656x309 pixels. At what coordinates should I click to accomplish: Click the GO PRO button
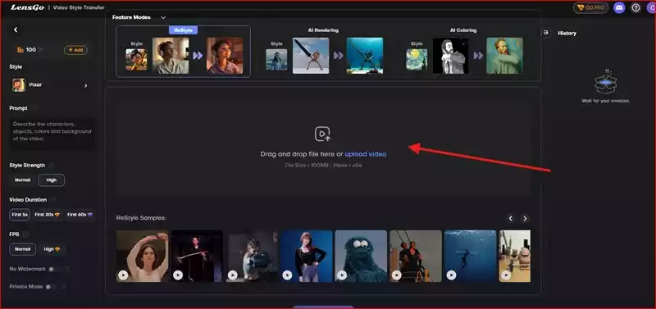point(590,7)
